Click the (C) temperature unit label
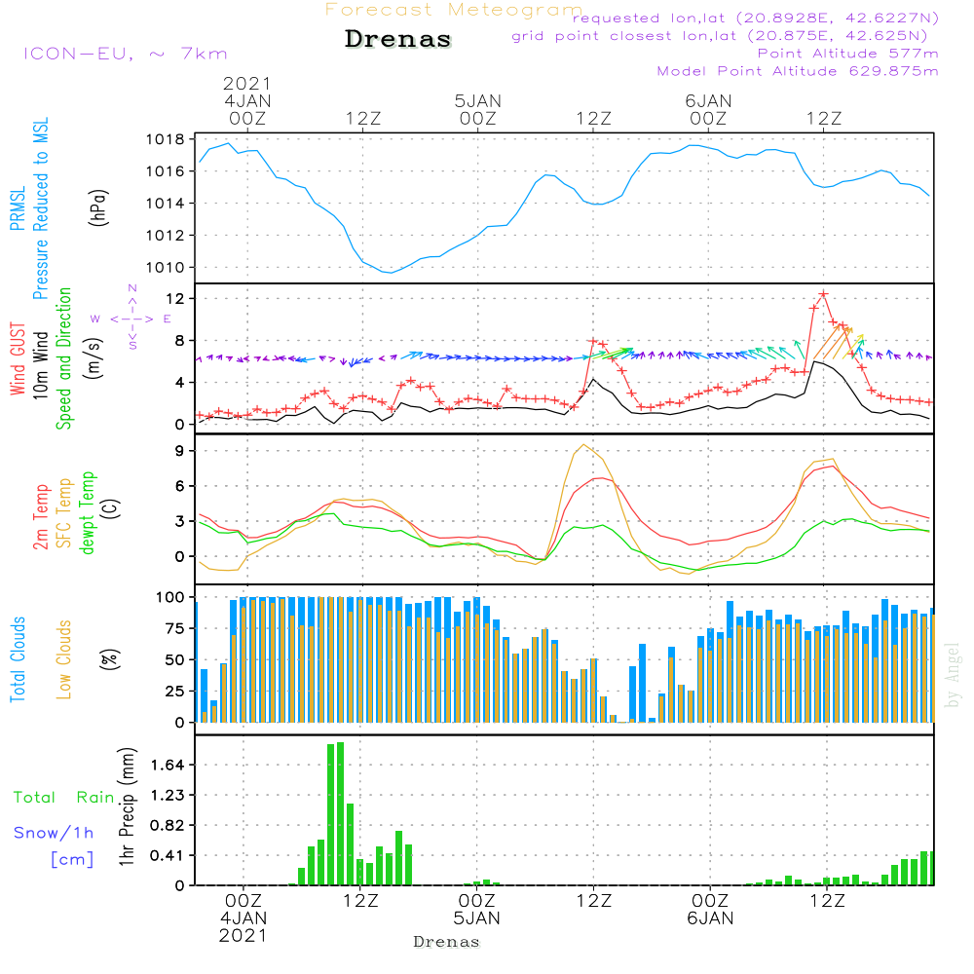 [111, 508]
